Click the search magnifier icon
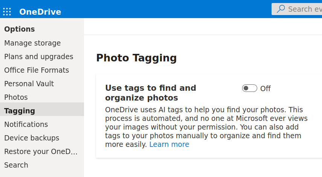 pos(281,9)
